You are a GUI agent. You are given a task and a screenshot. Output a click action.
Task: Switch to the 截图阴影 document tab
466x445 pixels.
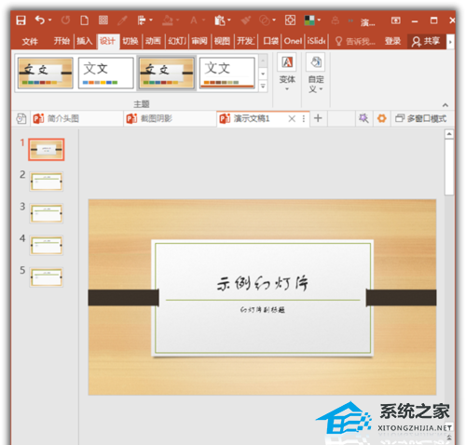click(x=170, y=118)
